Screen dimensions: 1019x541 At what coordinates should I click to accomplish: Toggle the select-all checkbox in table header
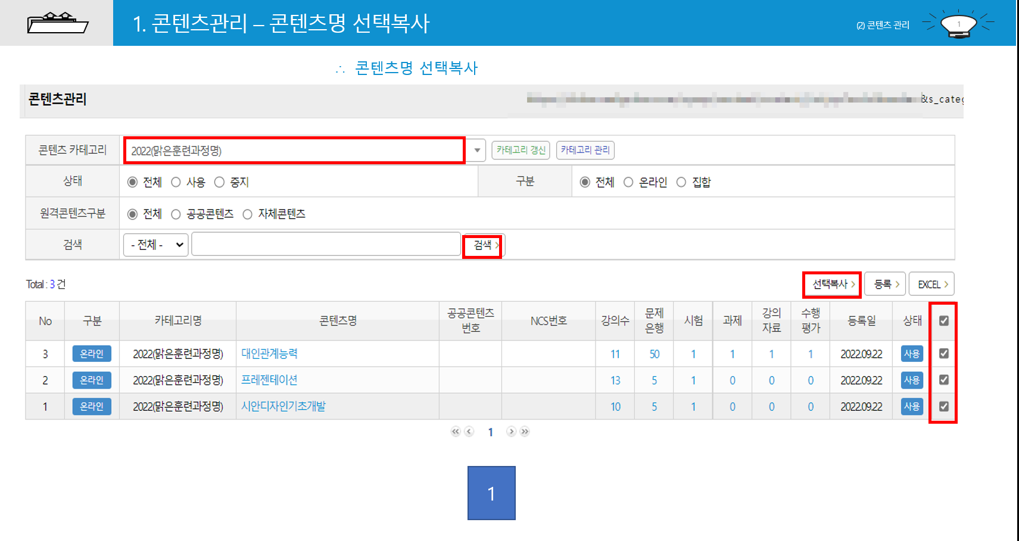[944, 321]
